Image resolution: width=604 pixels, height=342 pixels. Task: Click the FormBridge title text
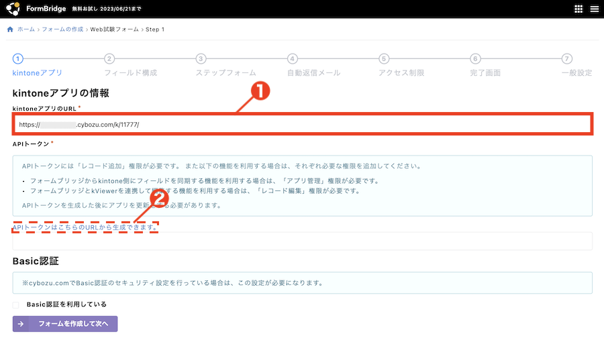[46, 9]
